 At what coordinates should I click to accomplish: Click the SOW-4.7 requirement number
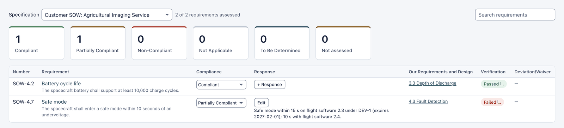coord(23,102)
